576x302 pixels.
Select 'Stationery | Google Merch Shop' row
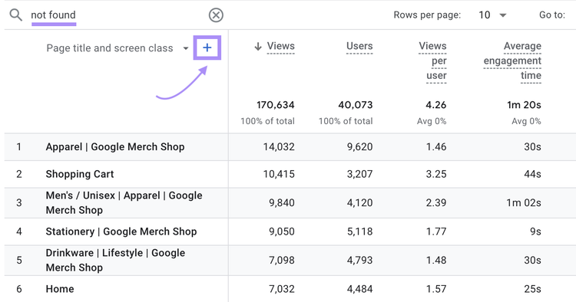[121, 231]
